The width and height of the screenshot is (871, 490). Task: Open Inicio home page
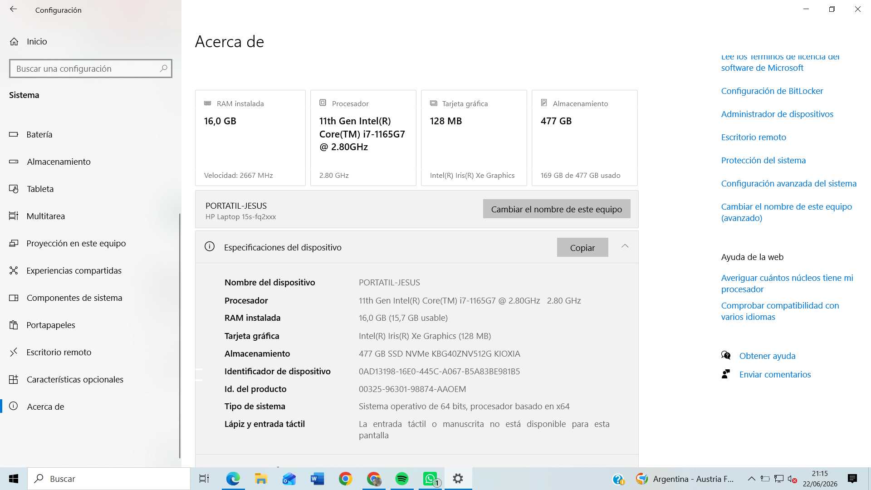[x=28, y=41]
